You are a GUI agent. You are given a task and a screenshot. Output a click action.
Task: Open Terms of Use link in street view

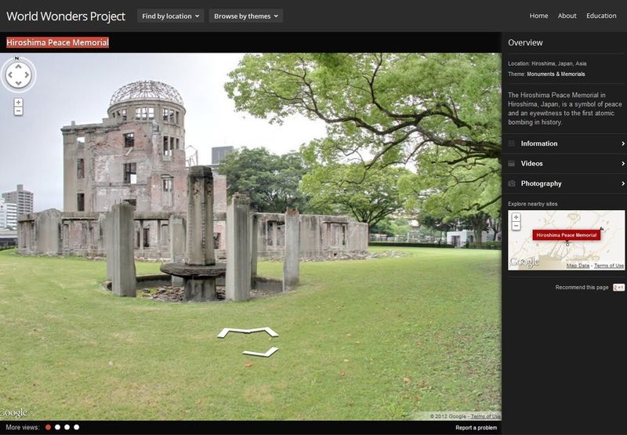pyautogui.click(x=485, y=416)
